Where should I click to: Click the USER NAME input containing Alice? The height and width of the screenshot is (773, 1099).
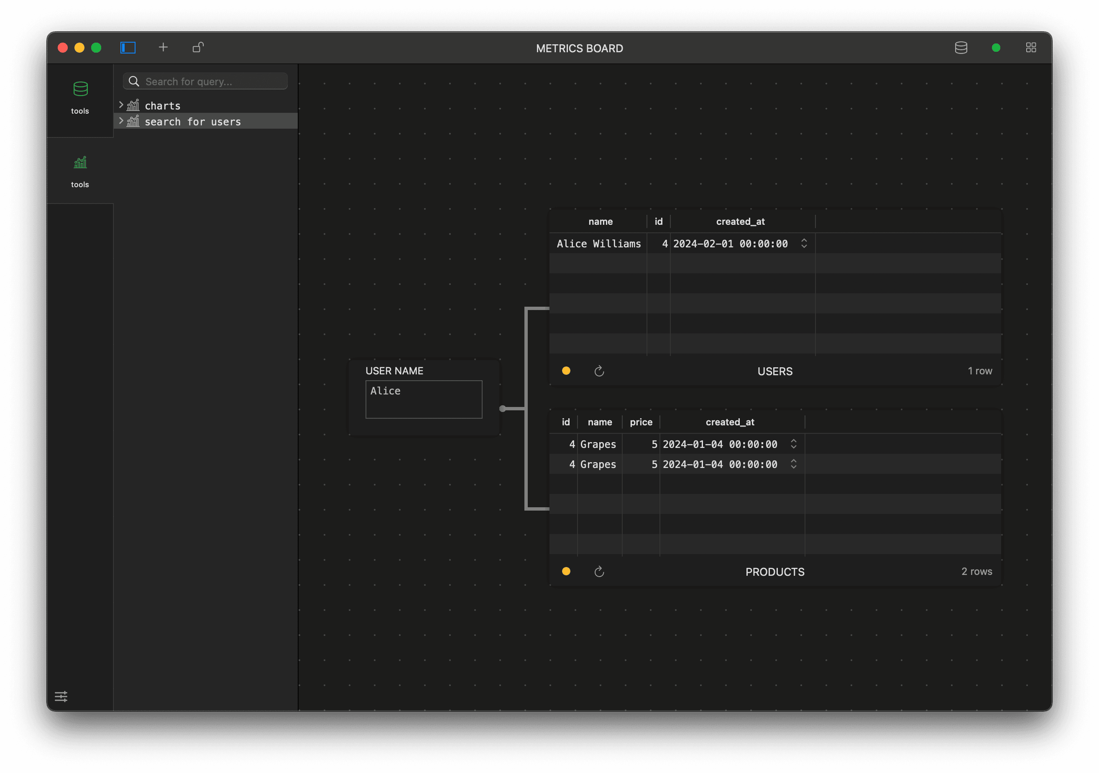coord(424,399)
